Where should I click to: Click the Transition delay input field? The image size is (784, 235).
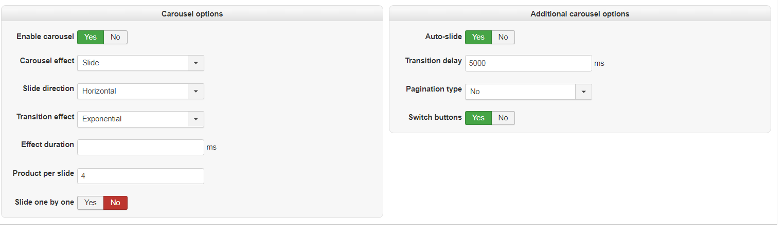tap(528, 63)
